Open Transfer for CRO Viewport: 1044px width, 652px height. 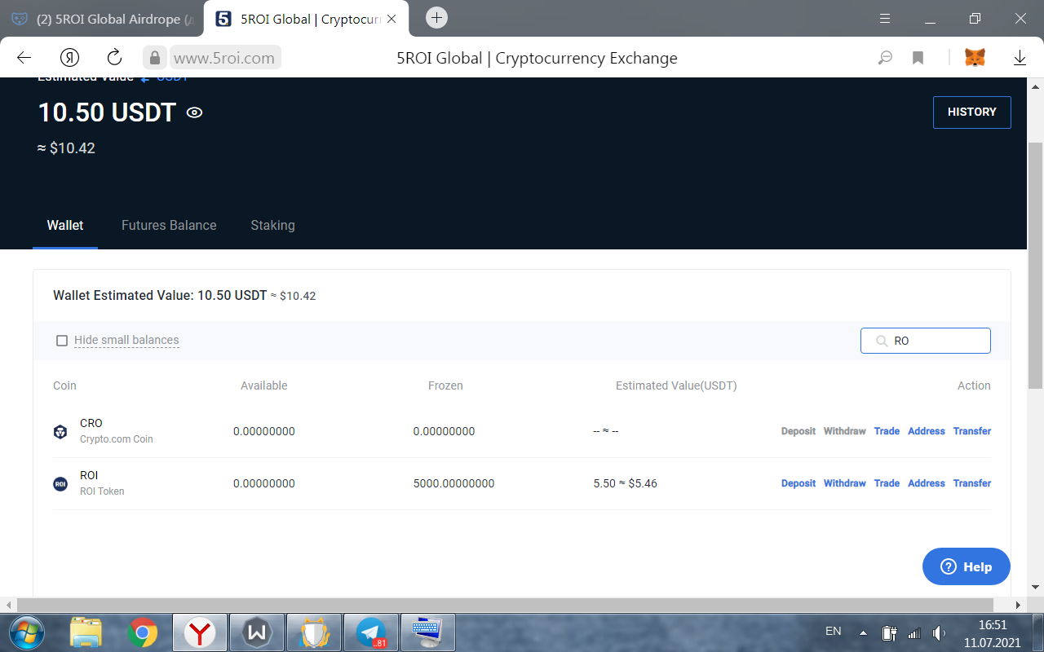[972, 431]
